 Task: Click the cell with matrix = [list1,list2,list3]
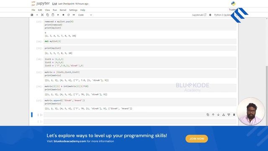coord(140,74)
